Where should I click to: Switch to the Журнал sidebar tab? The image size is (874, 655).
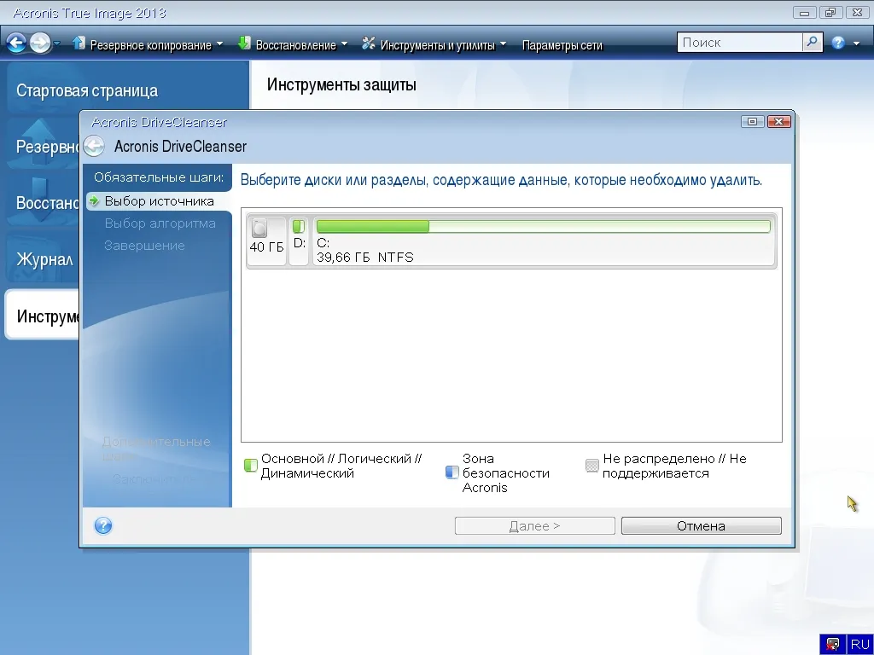(x=44, y=259)
